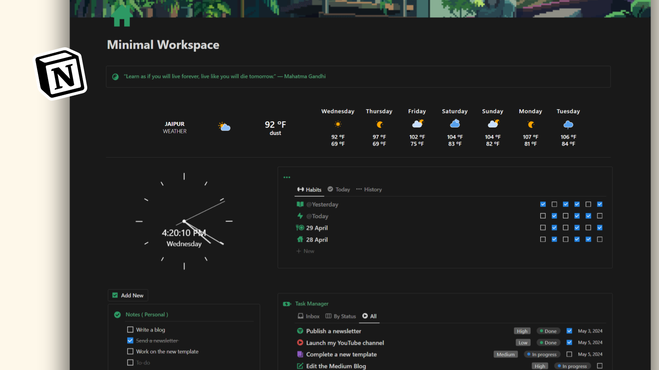Toggle the first habit checkbox in 29 April row
Image resolution: width=659 pixels, height=370 pixels.
pos(543,228)
